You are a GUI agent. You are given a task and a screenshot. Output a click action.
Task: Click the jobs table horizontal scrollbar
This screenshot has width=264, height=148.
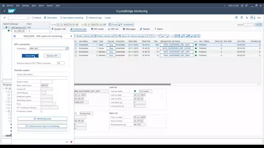pos(123,84)
